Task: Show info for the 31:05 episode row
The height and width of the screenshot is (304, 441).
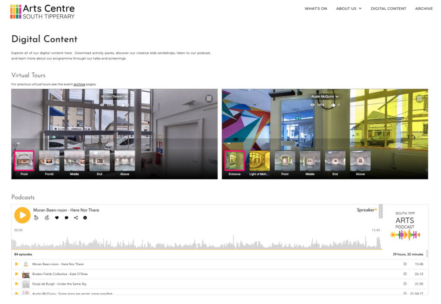Action: pos(405,284)
